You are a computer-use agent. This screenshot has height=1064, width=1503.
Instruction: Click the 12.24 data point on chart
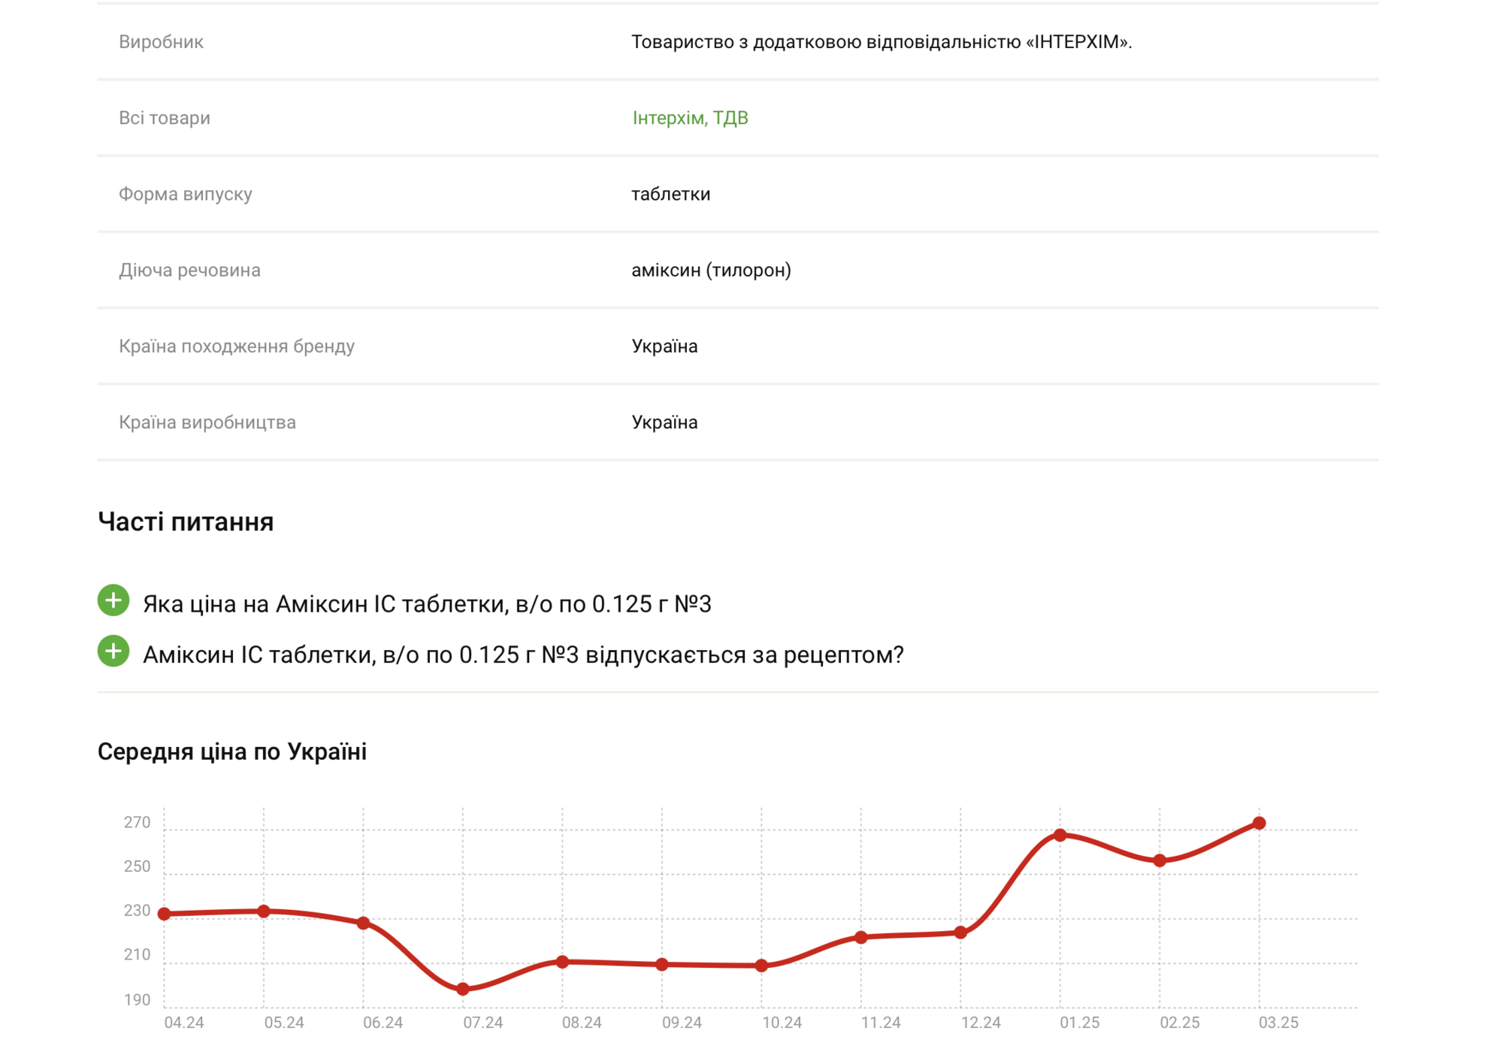960,933
